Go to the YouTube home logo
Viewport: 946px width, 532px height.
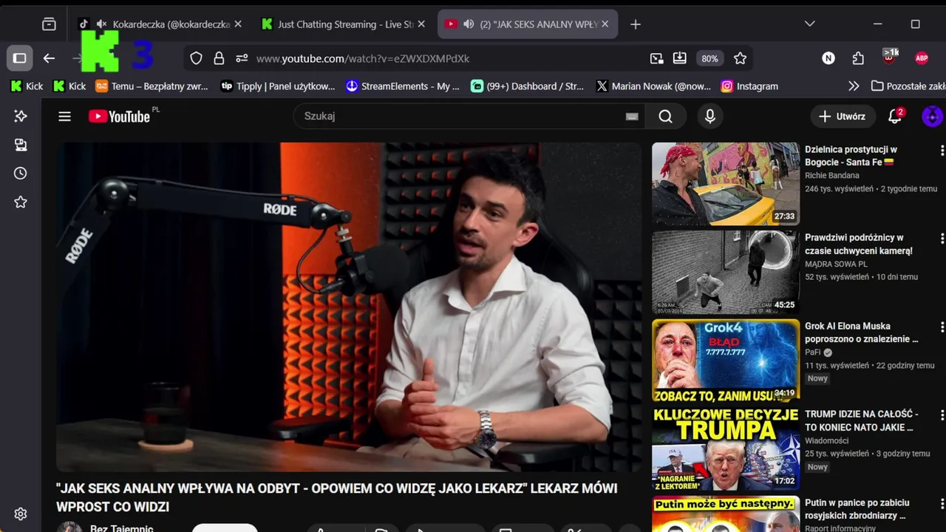[119, 116]
